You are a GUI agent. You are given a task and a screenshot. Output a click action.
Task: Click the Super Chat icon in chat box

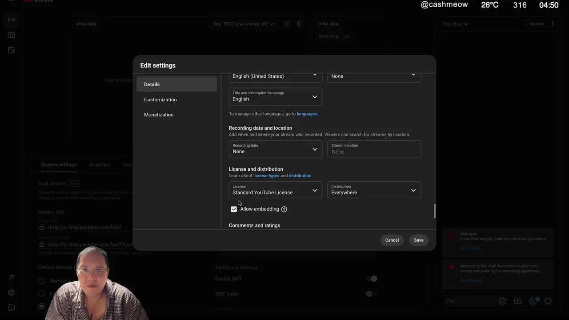pos(518,301)
